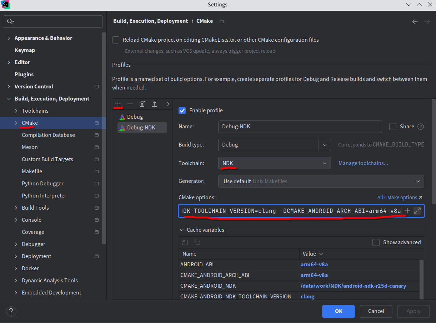436x323 pixels.
Task: Remove the selected CMake profile
Action: coord(130,104)
